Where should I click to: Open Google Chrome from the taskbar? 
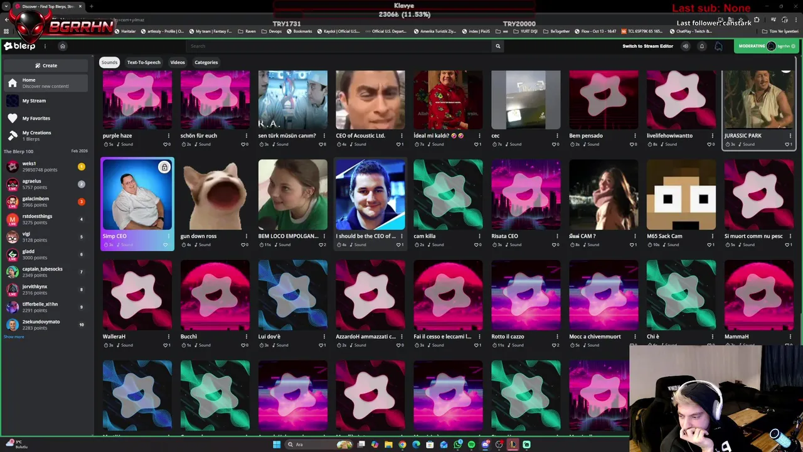pyautogui.click(x=402, y=444)
